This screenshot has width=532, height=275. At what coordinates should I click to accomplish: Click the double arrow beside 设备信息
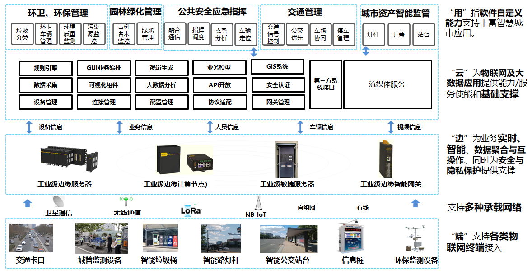(x=29, y=127)
